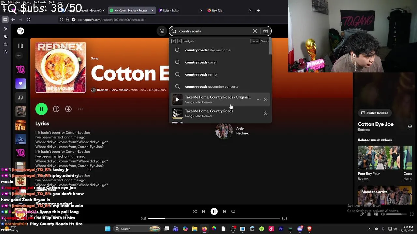417x234 pixels.
Task: Skip to previous track
Action: 204,212
